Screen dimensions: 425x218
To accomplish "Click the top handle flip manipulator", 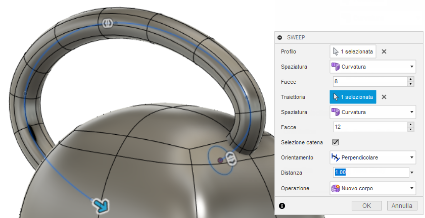I will coord(107,23).
